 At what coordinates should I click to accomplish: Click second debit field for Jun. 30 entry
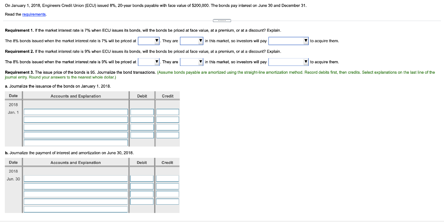142,186
